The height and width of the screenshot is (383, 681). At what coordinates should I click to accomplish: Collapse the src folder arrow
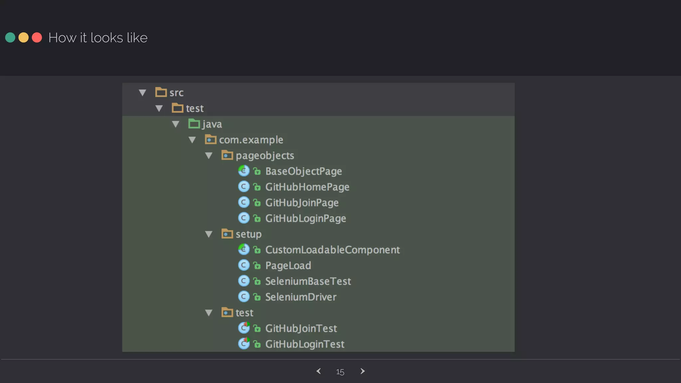click(x=143, y=93)
